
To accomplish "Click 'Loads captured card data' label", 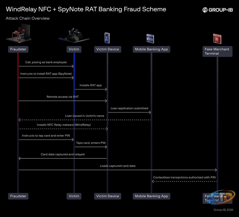I will [118, 166].
